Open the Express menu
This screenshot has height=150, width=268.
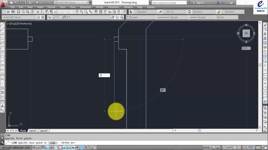point(151,7)
